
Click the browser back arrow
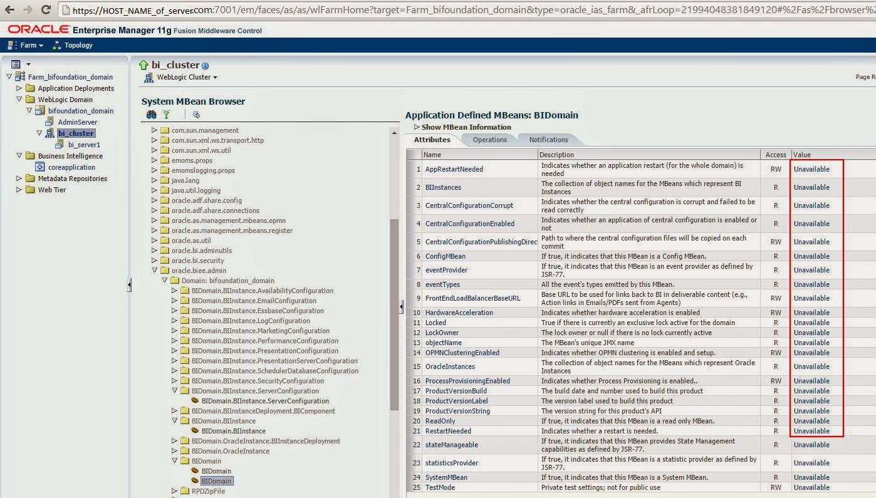coord(10,9)
